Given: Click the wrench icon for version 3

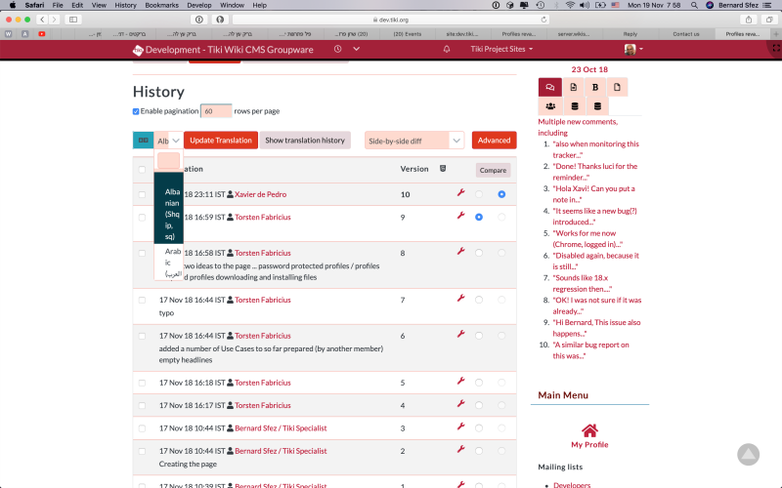Looking at the screenshot, I should 460,427.
